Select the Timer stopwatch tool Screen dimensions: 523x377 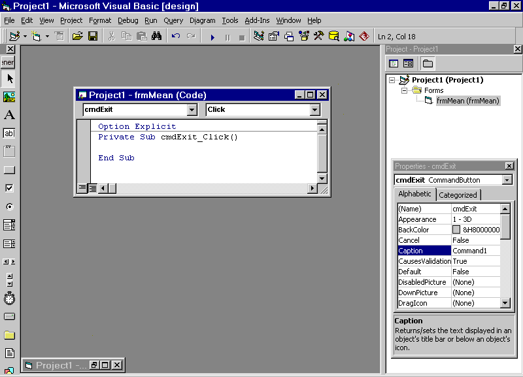click(9, 298)
